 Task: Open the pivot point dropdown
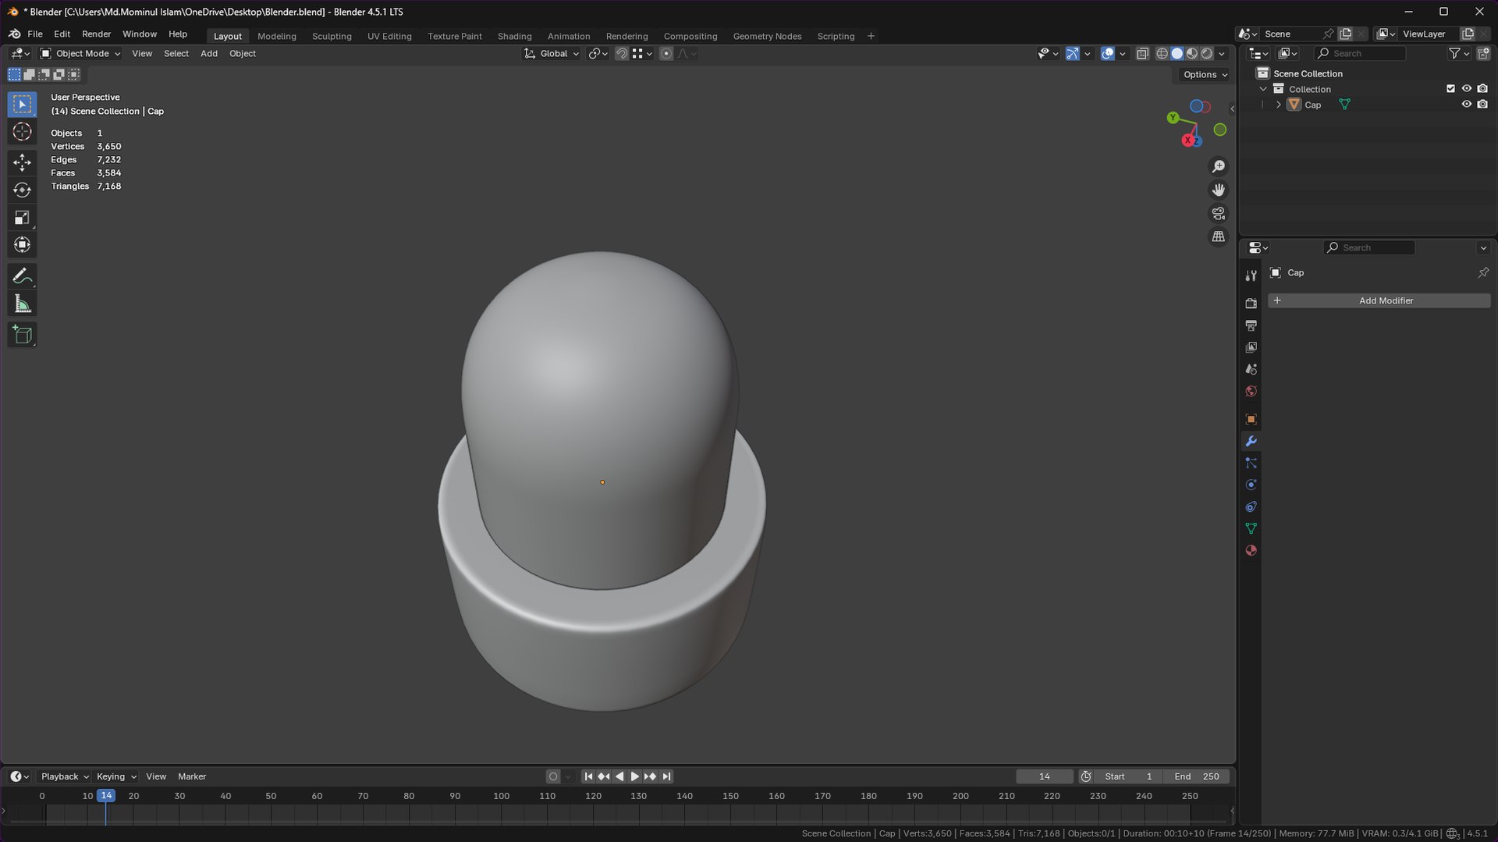coord(598,54)
